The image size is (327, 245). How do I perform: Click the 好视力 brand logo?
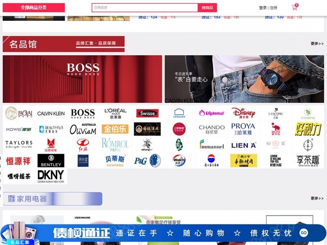308,129
